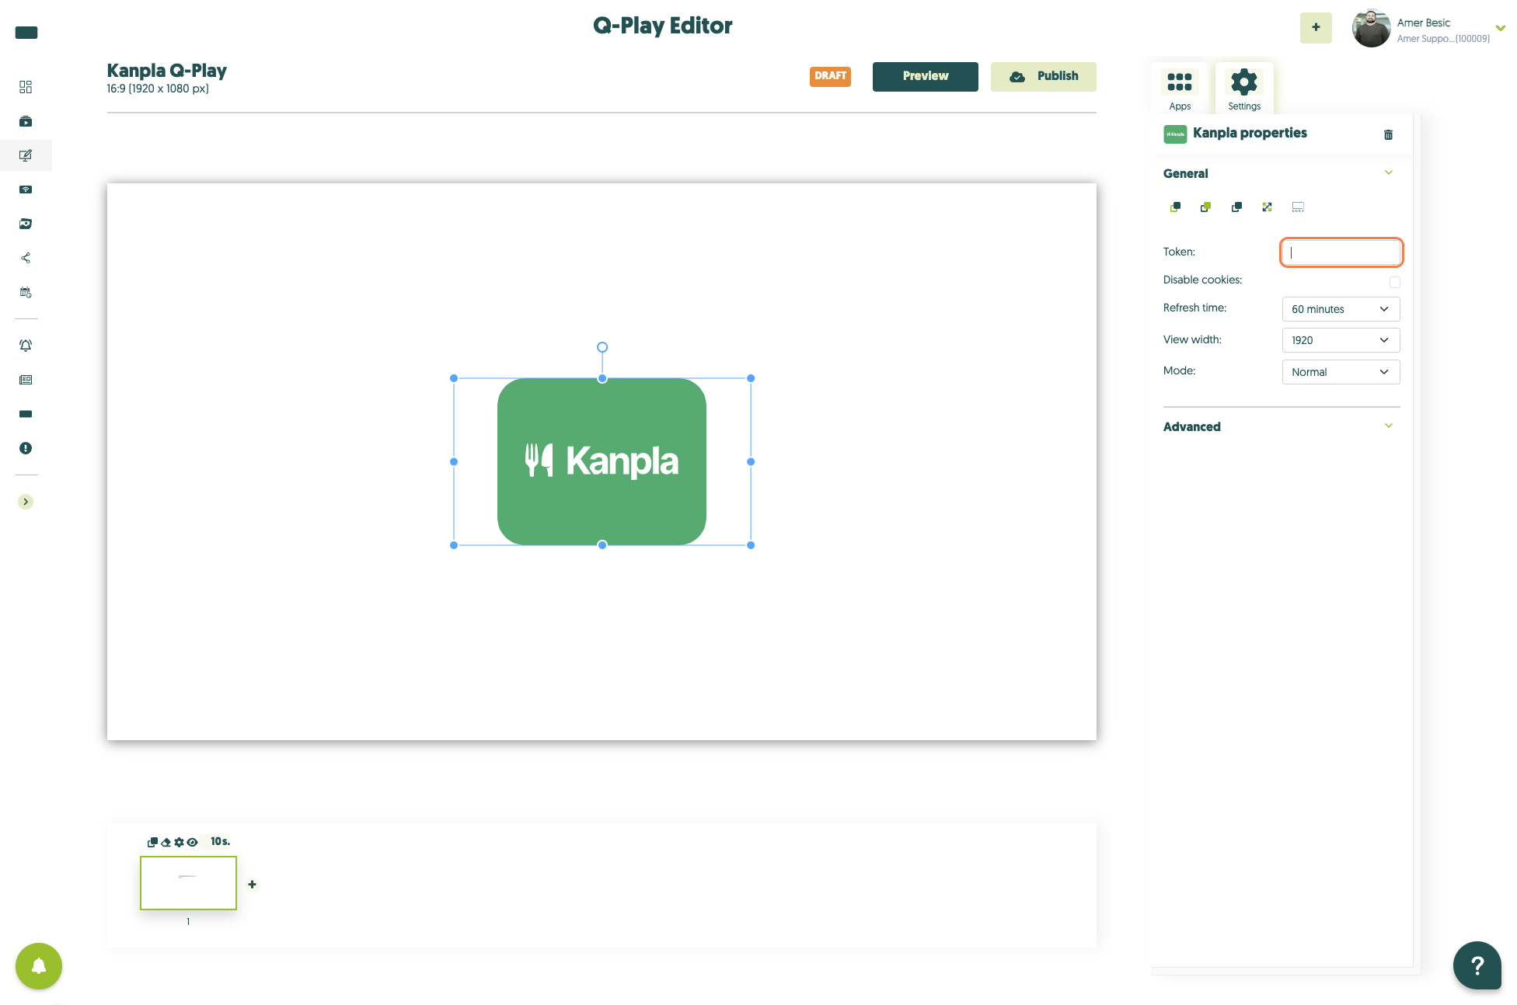The width and height of the screenshot is (1517, 1005).
Task: Toggle the Disable cookies checkbox
Action: (1395, 282)
